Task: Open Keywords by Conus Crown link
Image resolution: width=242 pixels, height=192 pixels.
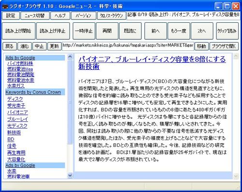Action: [x=33, y=92]
